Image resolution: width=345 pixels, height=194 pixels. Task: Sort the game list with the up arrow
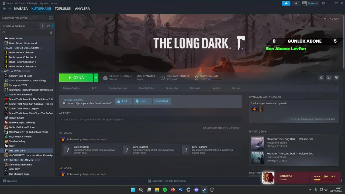[42, 26]
